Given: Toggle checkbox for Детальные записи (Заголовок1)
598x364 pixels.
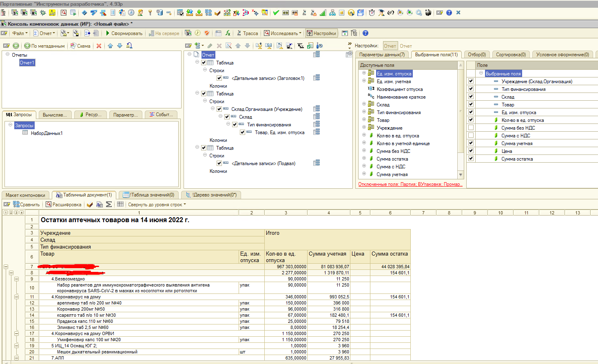Looking at the screenshot, I should 219,78.
